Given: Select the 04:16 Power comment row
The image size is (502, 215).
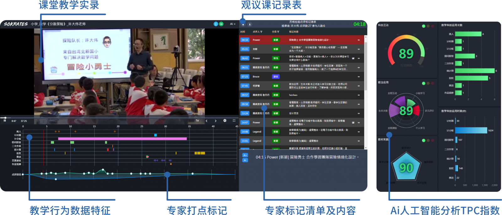Looking at the screenshot, I should 301,40.
